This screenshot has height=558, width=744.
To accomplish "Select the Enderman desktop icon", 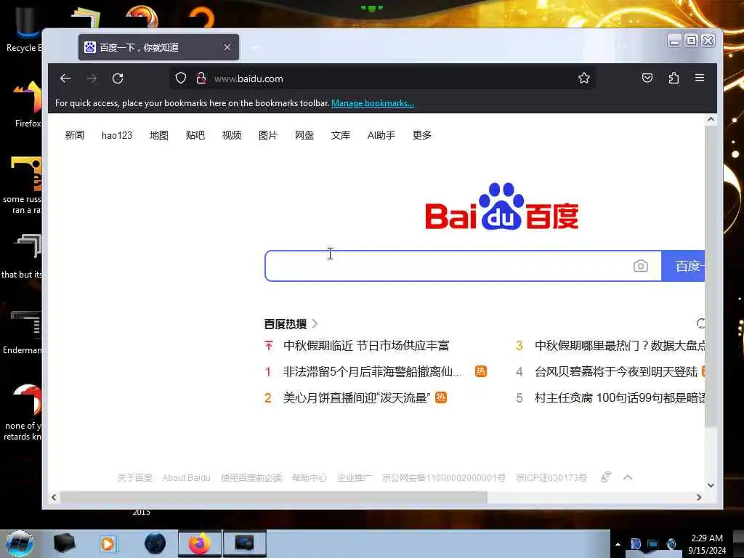I will [x=23, y=332].
